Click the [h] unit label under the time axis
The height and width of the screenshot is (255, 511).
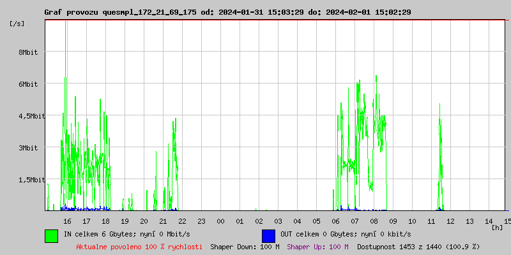coord(497,227)
